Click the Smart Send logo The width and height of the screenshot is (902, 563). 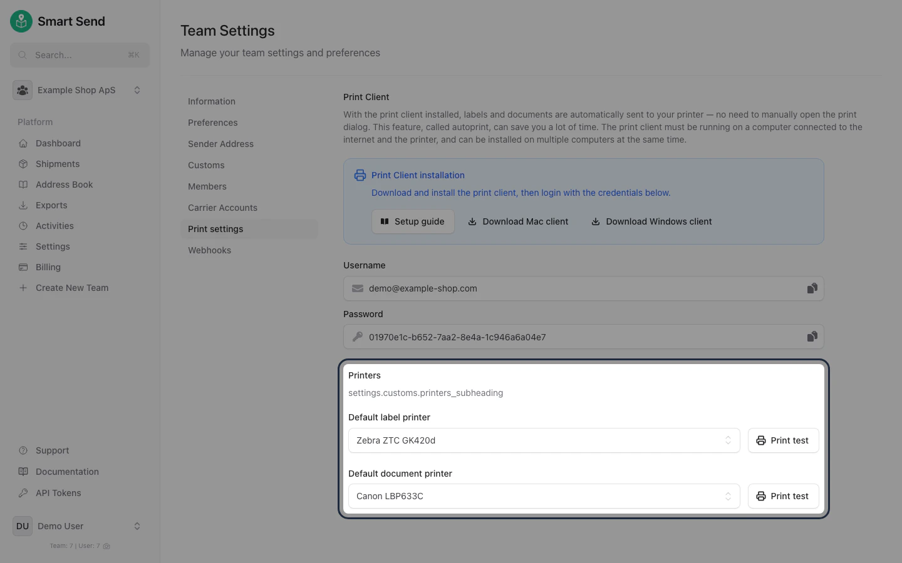click(57, 21)
